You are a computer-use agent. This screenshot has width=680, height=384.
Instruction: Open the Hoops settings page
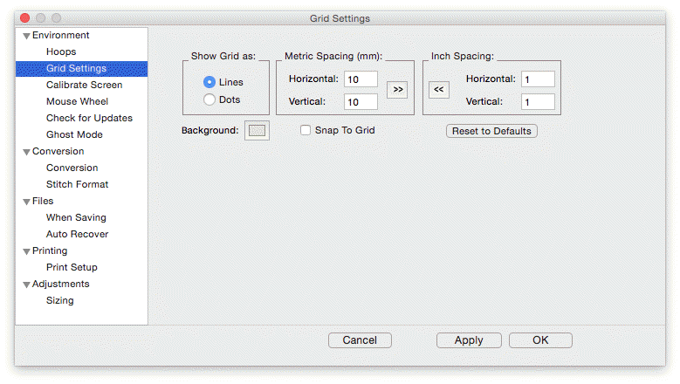(x=61, y=52)
